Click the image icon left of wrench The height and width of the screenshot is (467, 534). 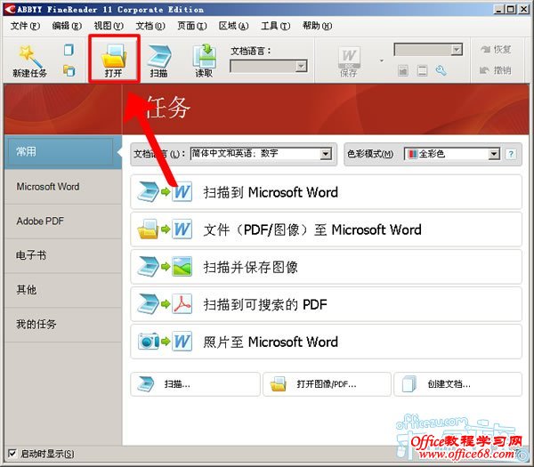[x=403, y=71]
